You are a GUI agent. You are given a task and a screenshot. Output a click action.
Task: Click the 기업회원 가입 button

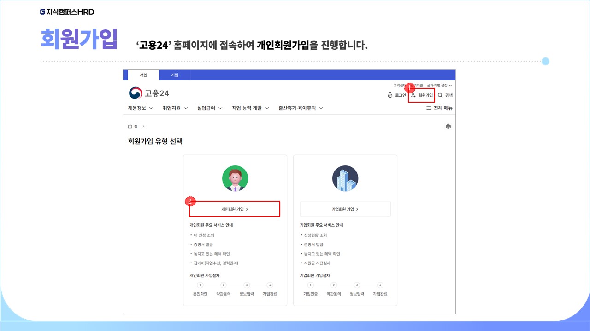pos(345,209)
